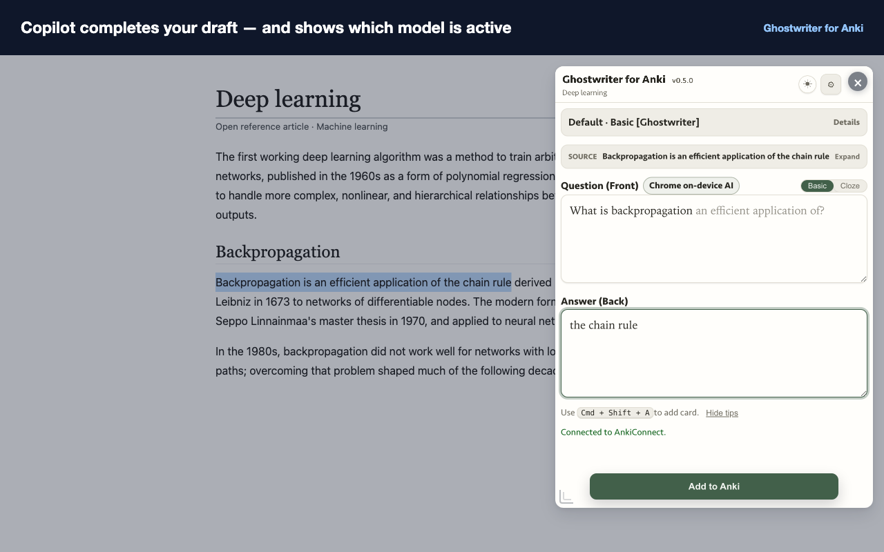Click the 'Connected to AnkiConnect.' status
The image size is (884, 552).
tap(613, 432)
